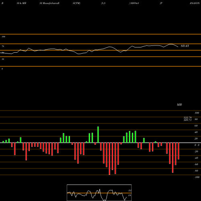Click the RSI axis 70 label
The image size is (201, 201).
(x=3, y=46)
